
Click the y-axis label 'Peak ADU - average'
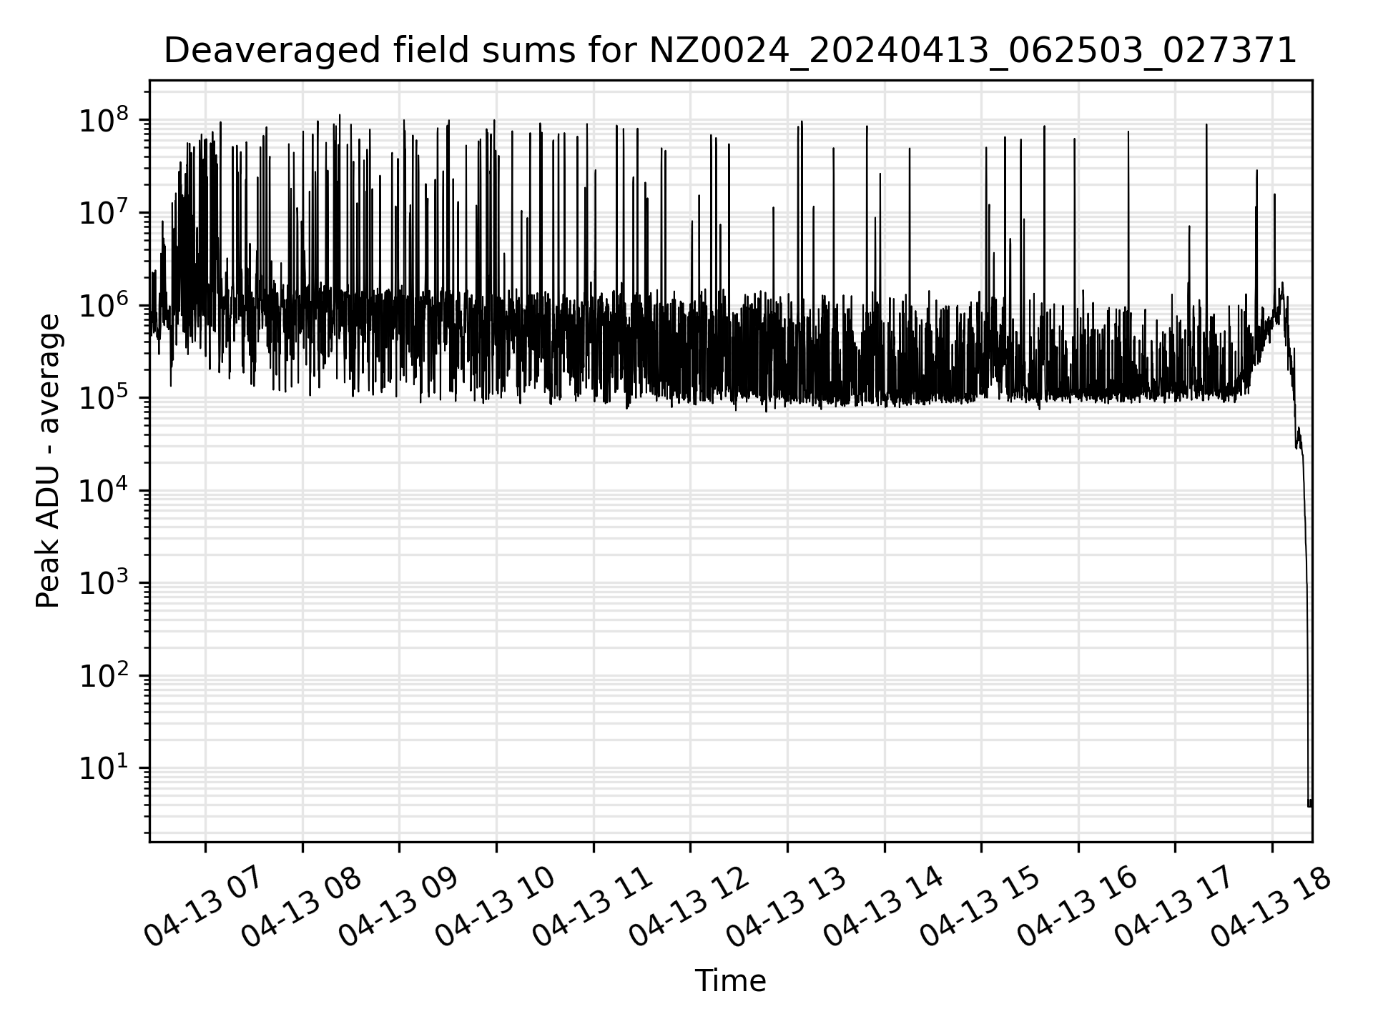point(48,461)
